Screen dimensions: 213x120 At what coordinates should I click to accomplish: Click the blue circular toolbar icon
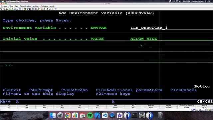(x=17, y=9)
